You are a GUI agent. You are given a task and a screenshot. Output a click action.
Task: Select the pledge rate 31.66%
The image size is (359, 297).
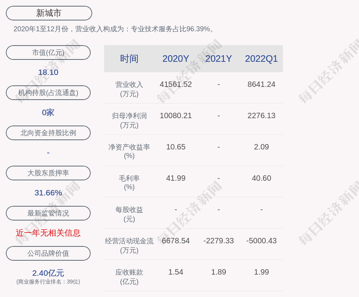(x=48, y=193)
